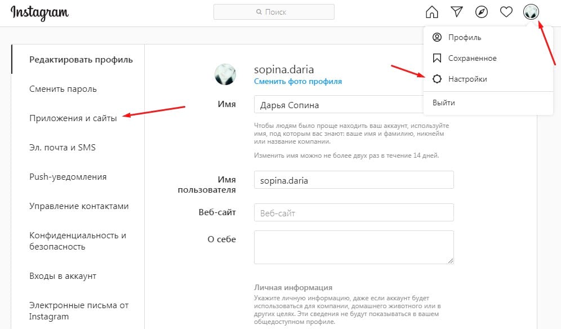This screenshot has width=561, height=329.
Task: Choose Выйти to log out
Action: 444,103
